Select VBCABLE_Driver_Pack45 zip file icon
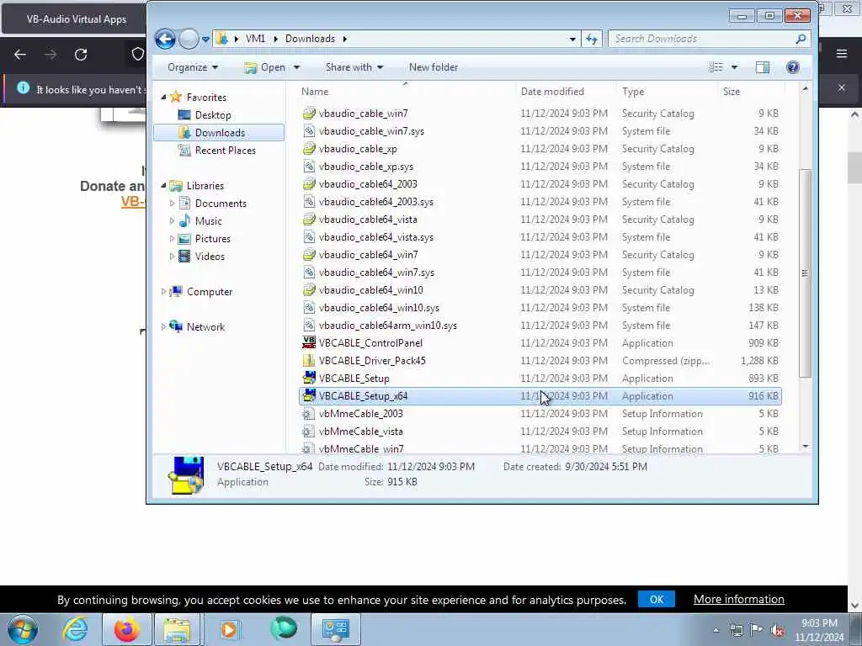862x646 pixels. 309,360
